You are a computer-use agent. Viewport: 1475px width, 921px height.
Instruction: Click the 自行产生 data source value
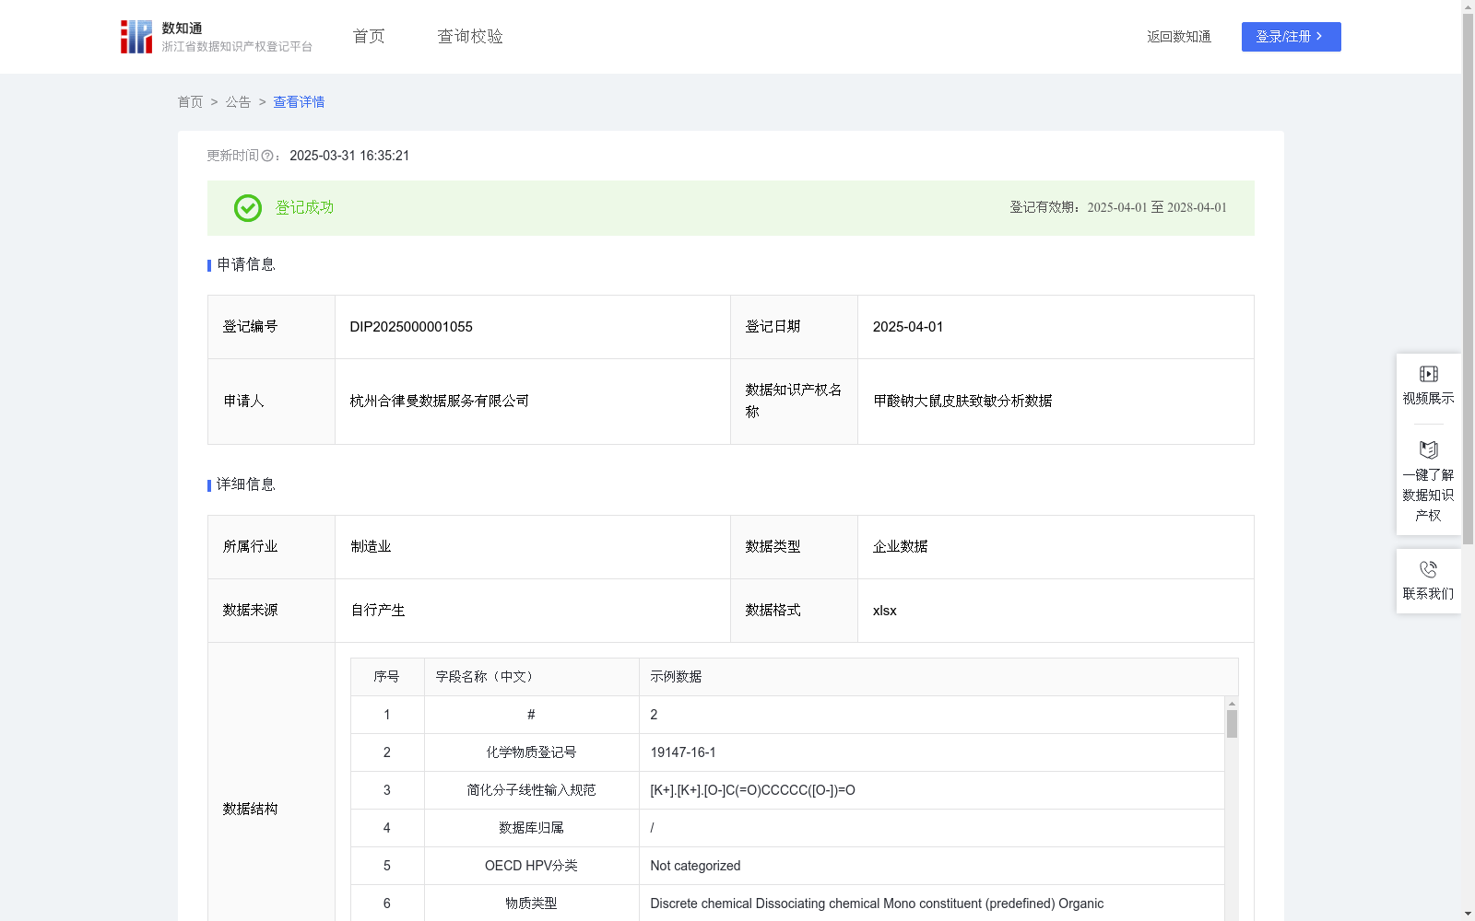click(378, 611)
